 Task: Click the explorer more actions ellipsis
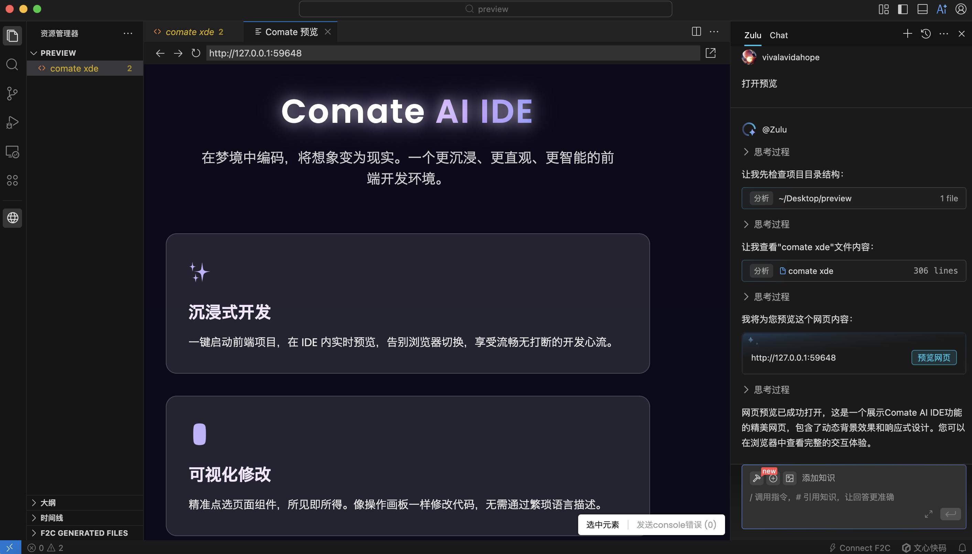pos(128,33)
